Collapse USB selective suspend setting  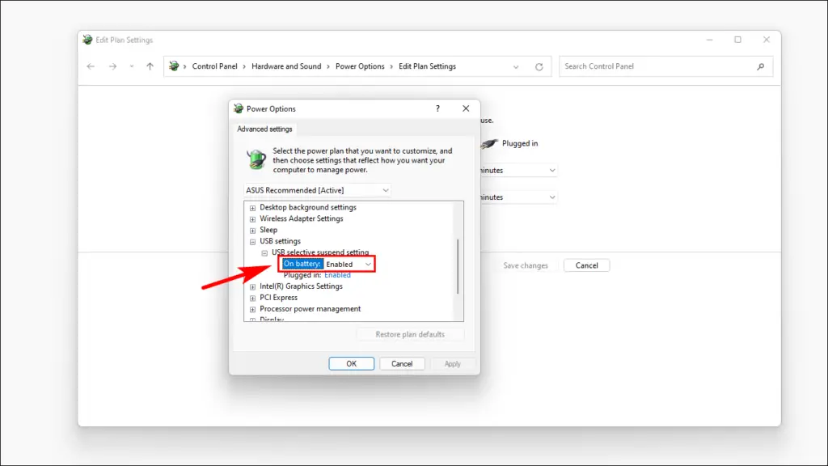pos(264,253)
